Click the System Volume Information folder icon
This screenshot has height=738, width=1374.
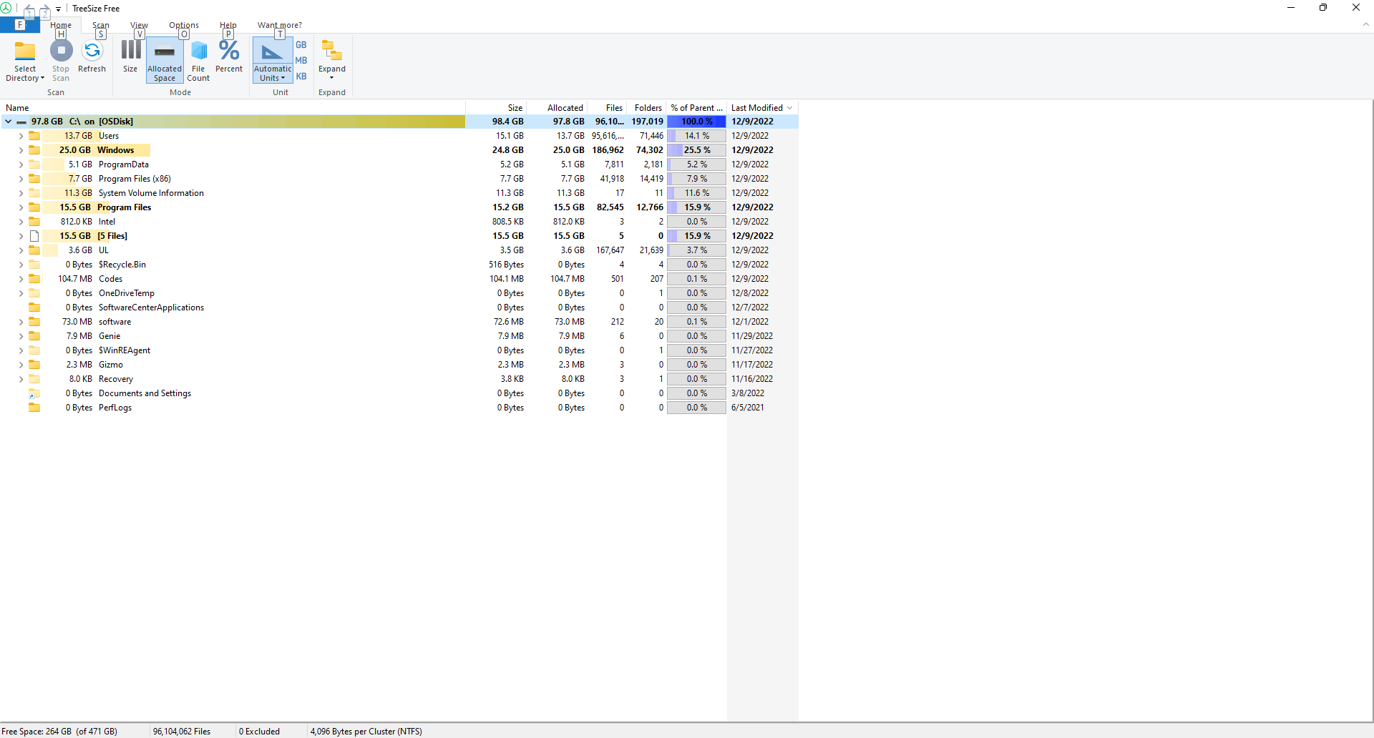pyautogui.click(x=34, y=193)
